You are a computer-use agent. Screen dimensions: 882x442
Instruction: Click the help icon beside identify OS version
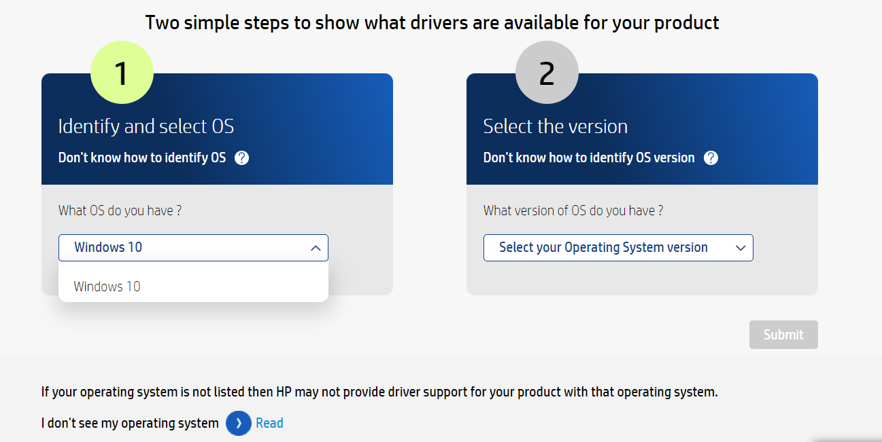click(711, 158)
